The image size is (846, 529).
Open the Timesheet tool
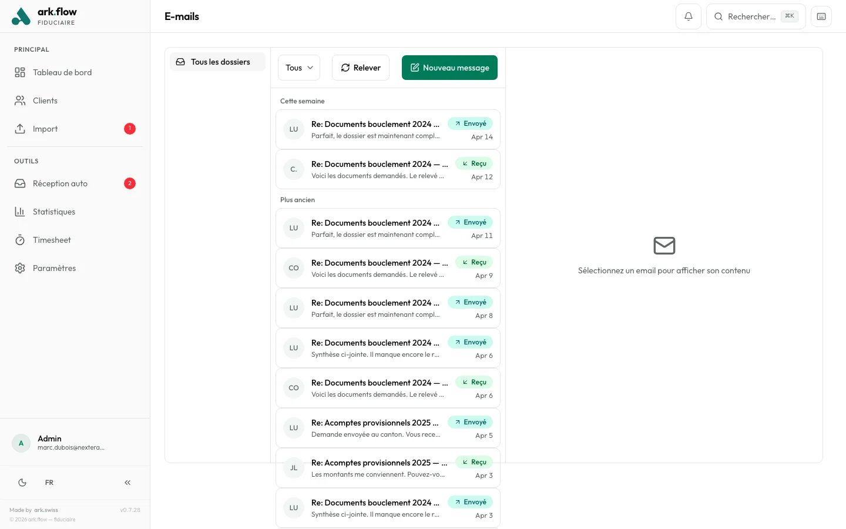coord(51,240)
